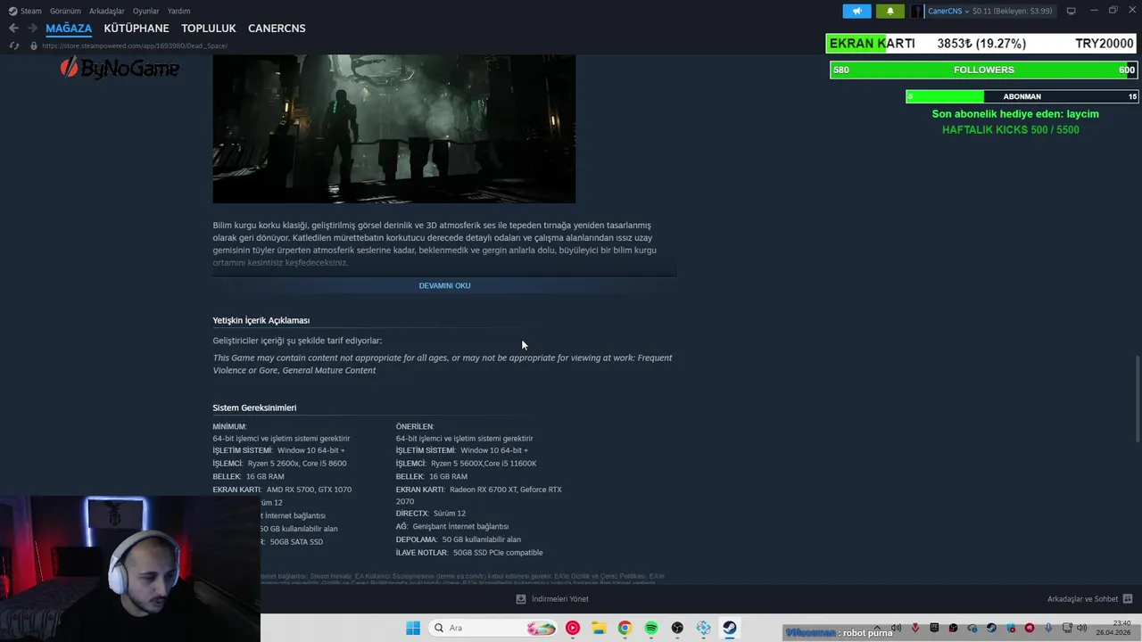Click the Dead Space screenshot thumbnail
Screen dimensions: 1142x642
tap(394, 128)
